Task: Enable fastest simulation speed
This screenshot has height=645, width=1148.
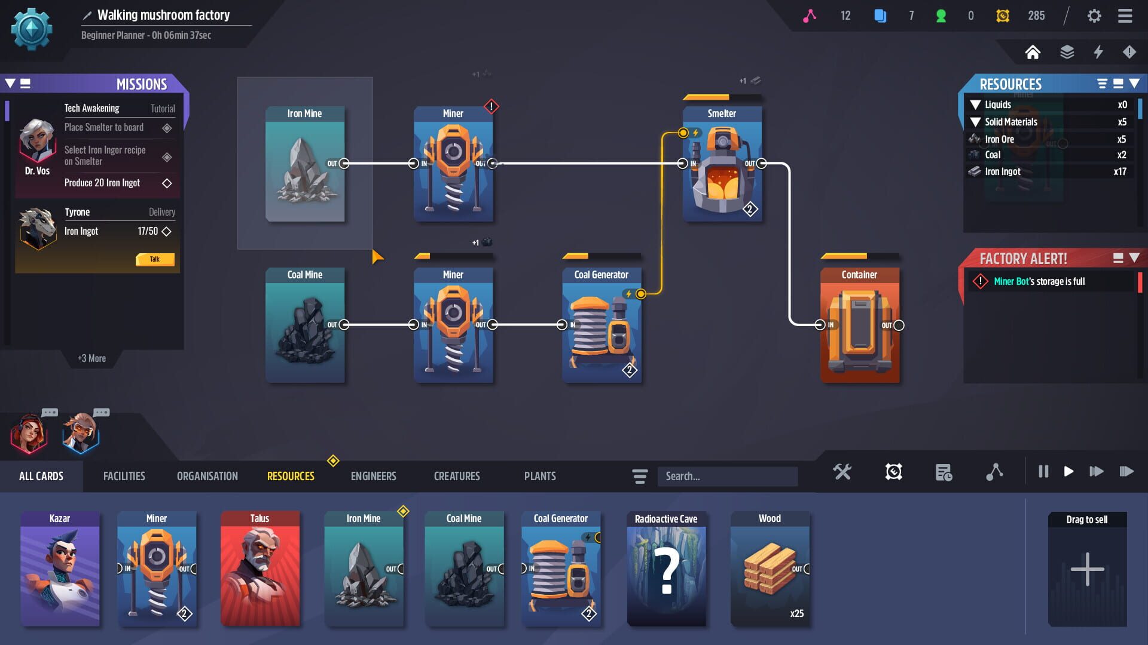Action: pos(1126,471)
